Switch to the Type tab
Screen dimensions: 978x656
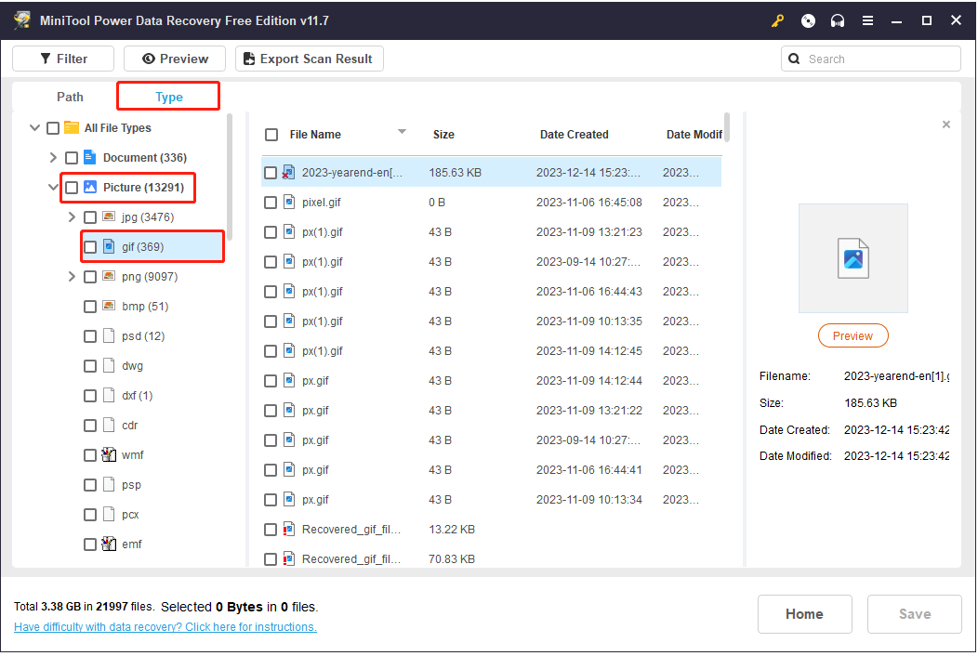(168, 97)
